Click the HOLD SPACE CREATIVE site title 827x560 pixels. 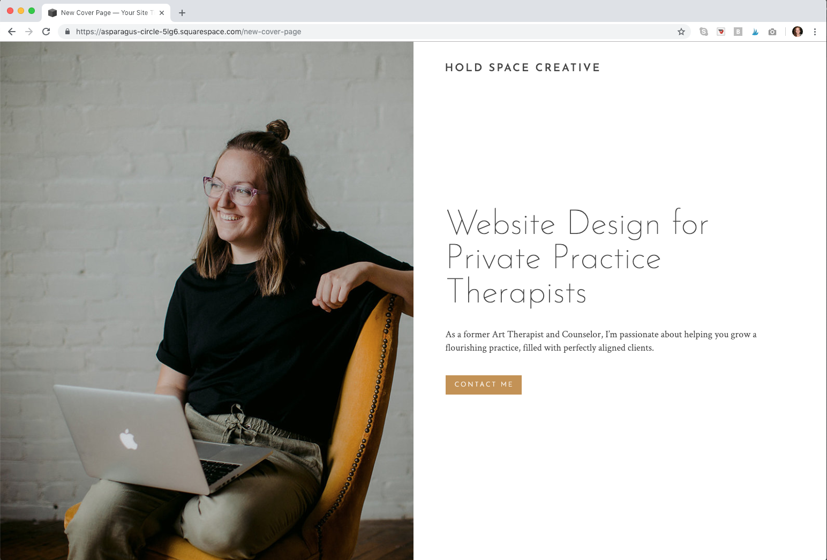tap(523, 67)
